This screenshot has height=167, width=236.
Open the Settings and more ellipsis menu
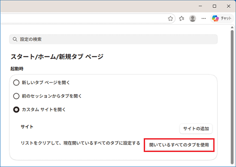204,18
